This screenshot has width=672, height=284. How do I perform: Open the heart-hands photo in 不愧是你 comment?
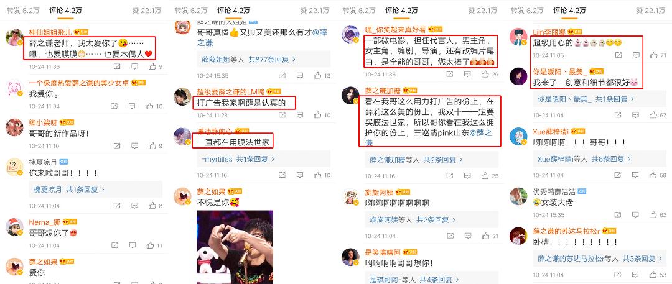click(235, 247)
